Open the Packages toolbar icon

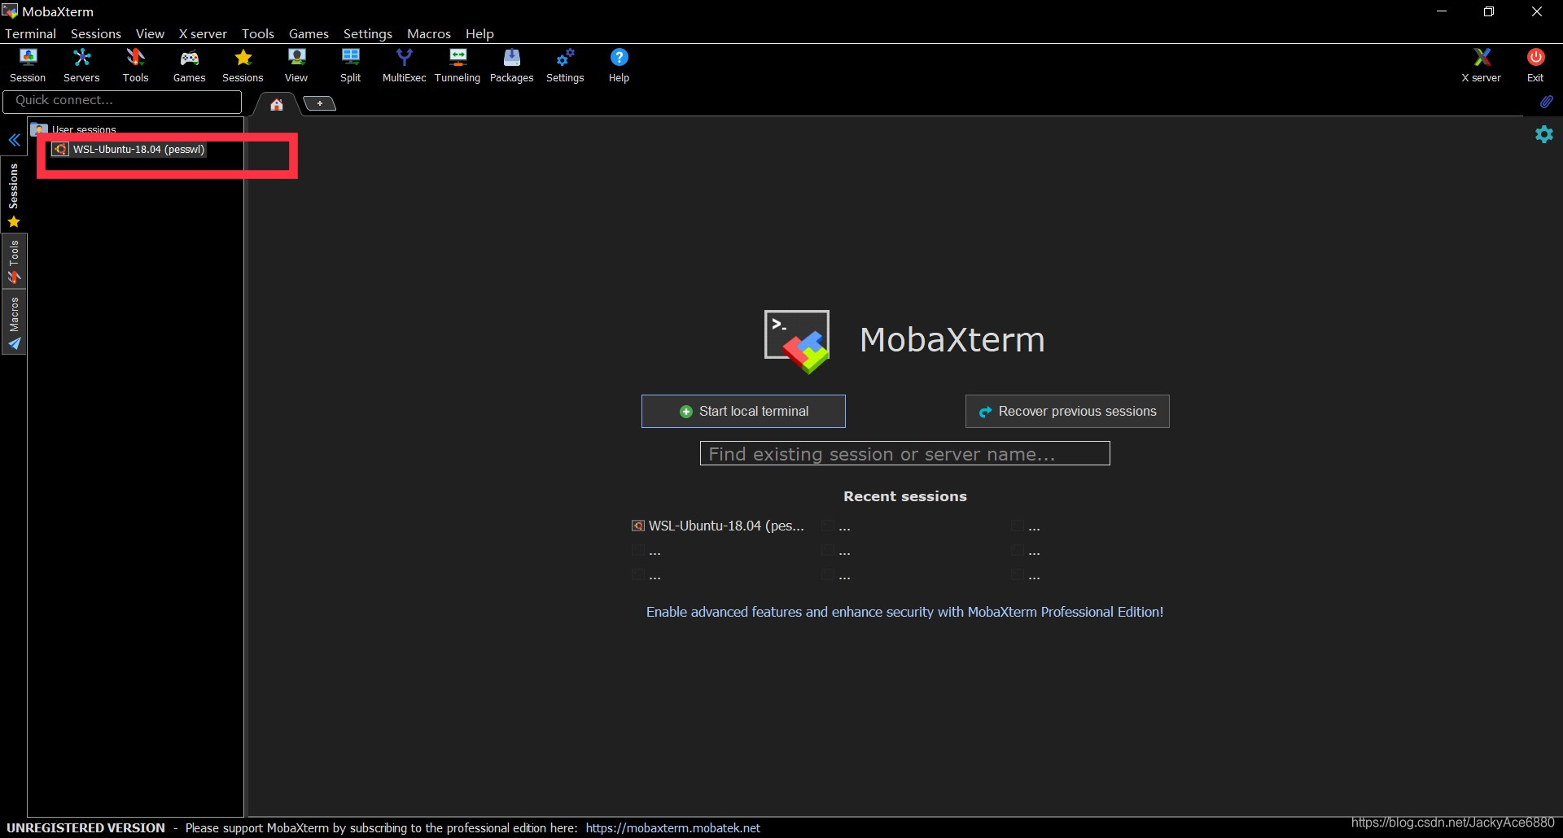point(511,65)
